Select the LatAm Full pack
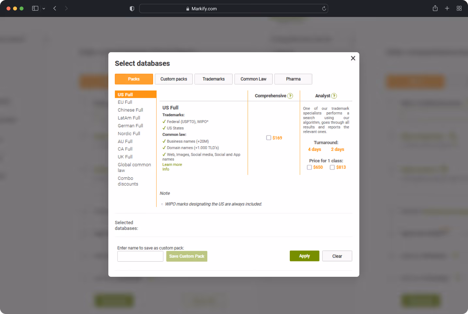The image size is (468, 314). pos(129,118)
